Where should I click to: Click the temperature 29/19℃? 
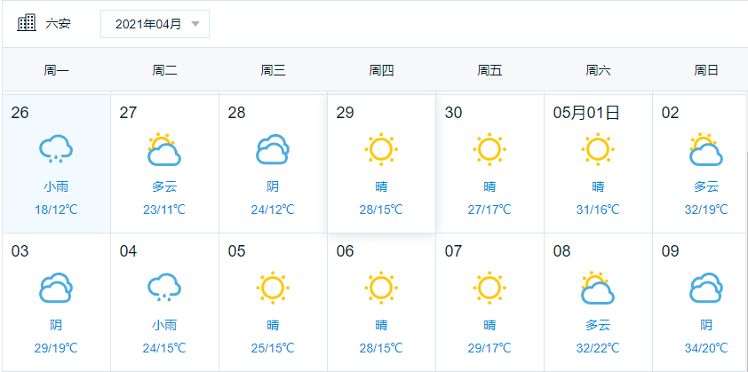(56, 348)
